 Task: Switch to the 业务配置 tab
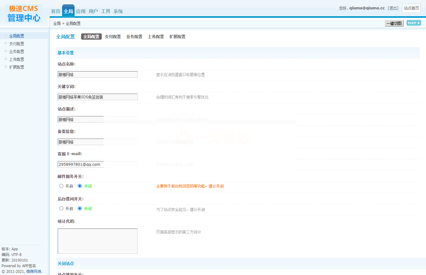pyautogui.click(x=134, y=37)
